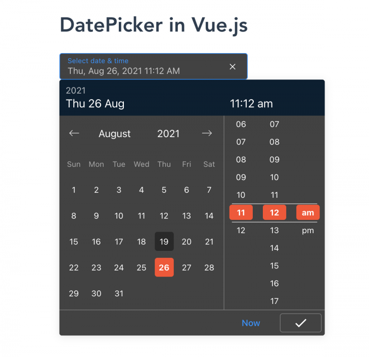Select minute 15 in minutes column
369x357 pixels.
point(274,265)
